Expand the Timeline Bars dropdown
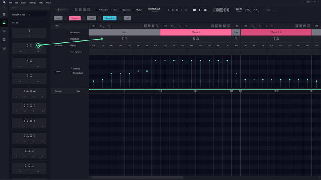The image size is (321, 180). click(x=81, y=91)
